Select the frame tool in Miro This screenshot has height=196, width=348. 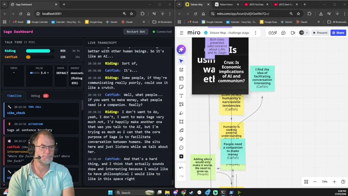(x=181, y=122)
